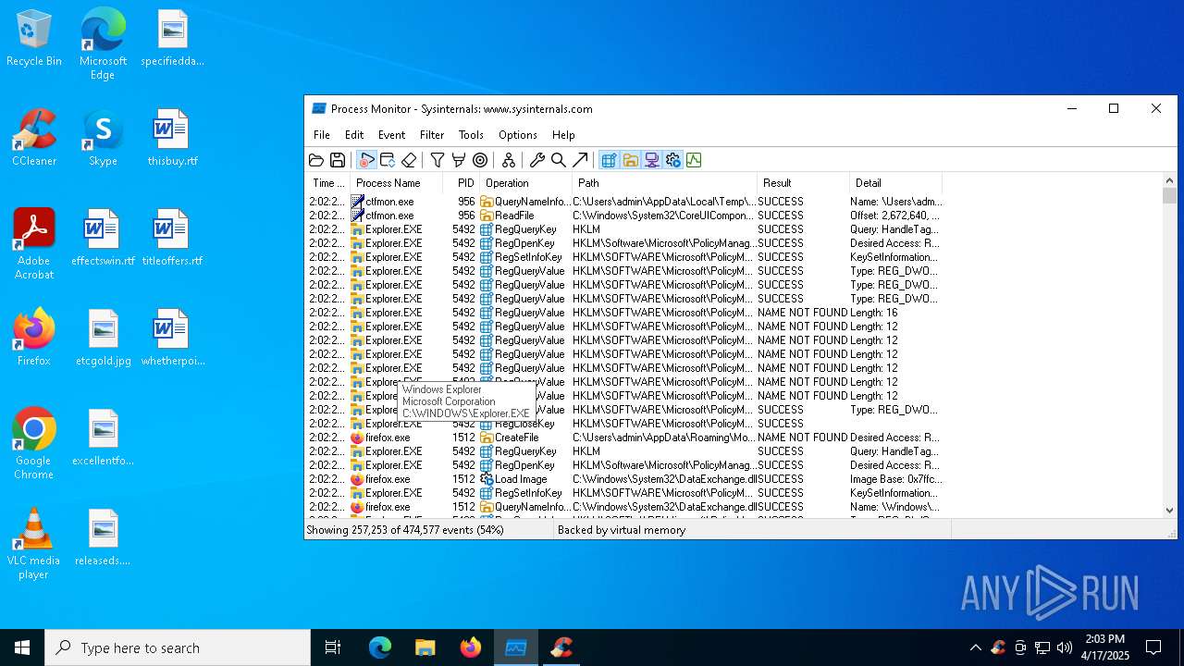Screen dimensions: 1184x666
Task: Click the Operation column header
Action: (526, 183)
